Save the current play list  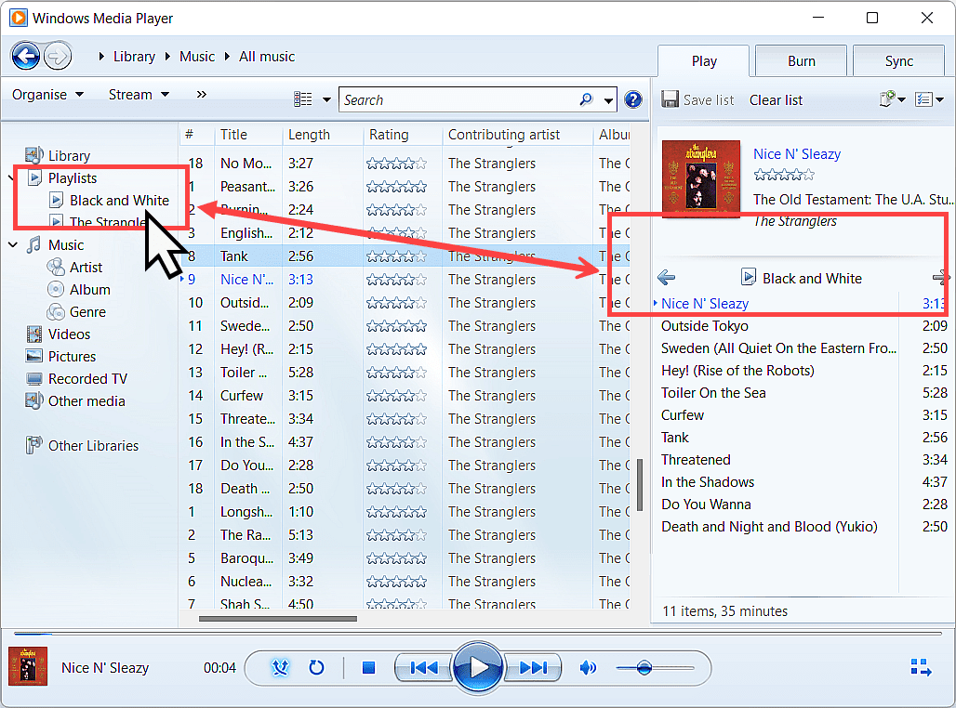(697, 99)
